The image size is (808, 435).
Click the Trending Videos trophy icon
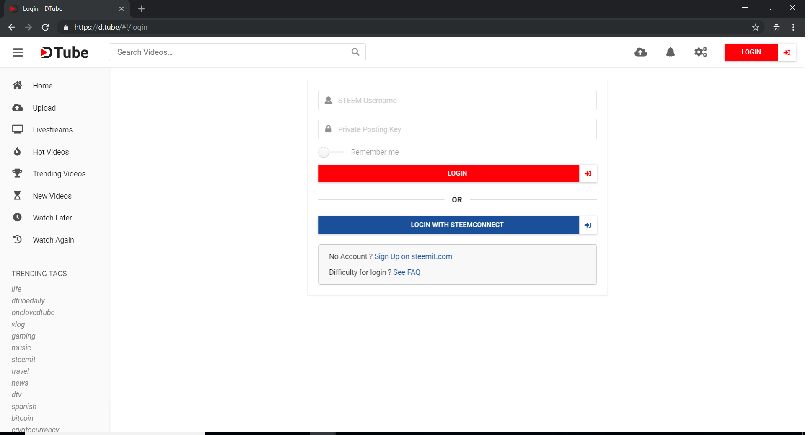(17, 173)
